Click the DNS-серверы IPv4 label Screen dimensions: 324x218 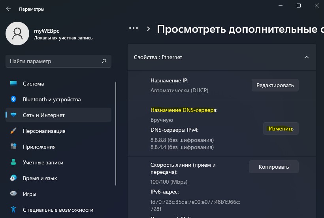pyautogui.click(x=174, y=130)
